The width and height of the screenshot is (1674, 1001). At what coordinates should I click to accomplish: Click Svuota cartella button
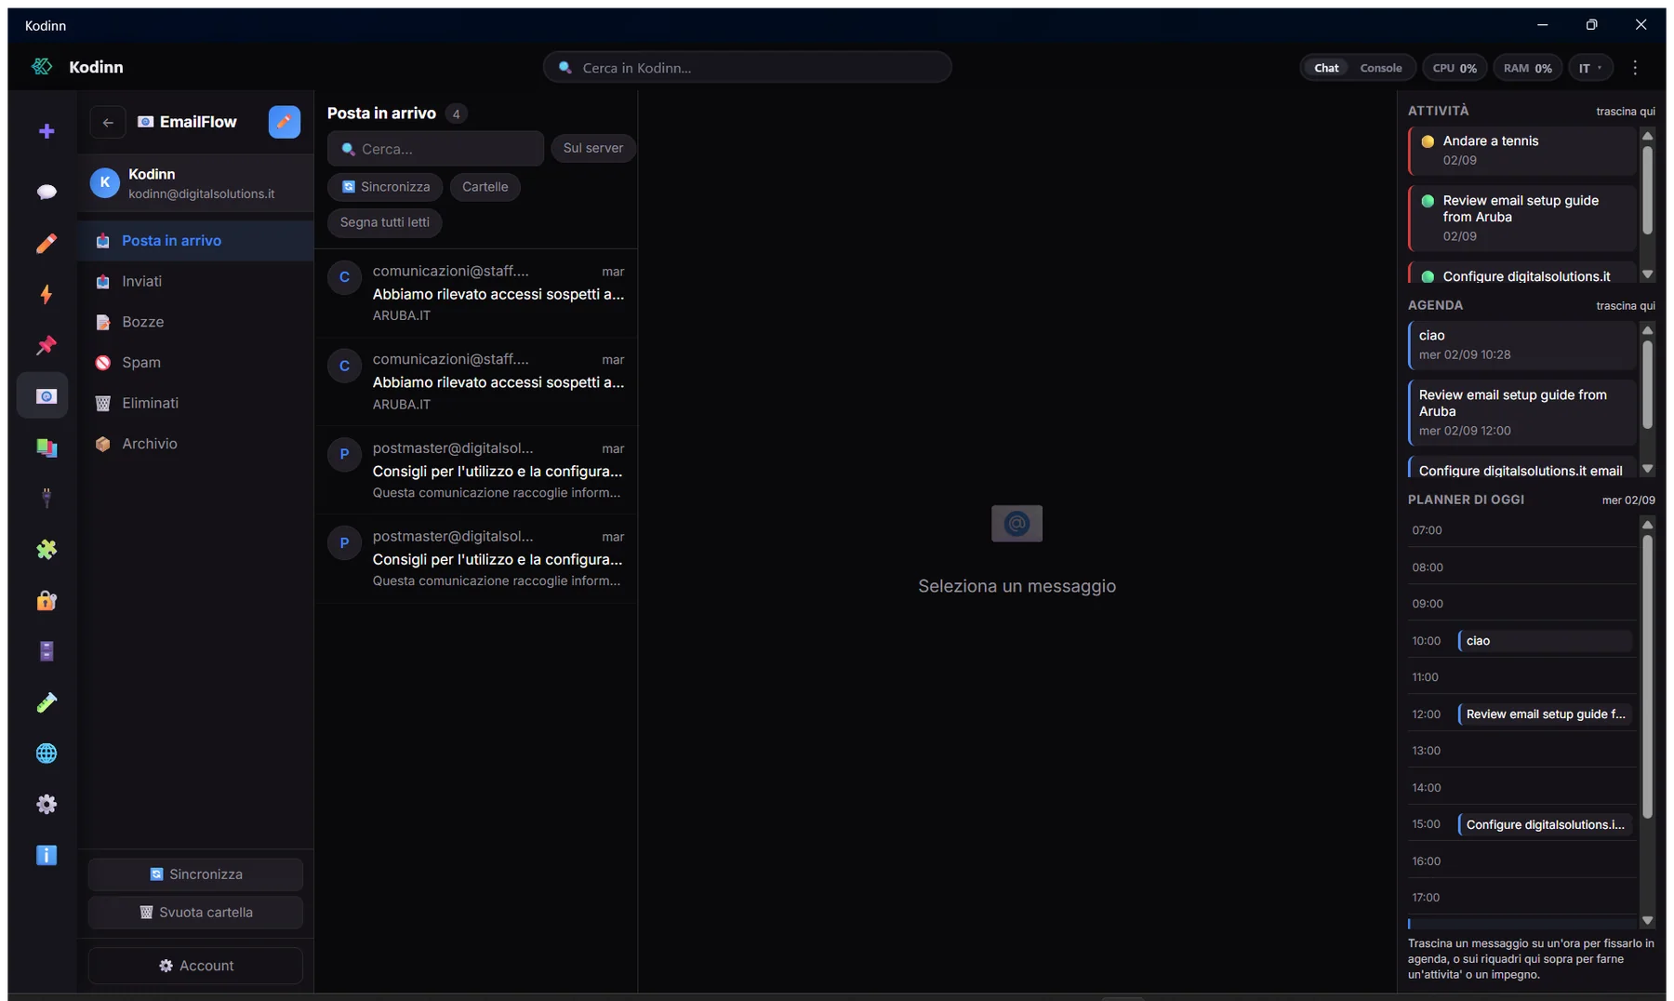pyautogui.click(x=195, y=912)
